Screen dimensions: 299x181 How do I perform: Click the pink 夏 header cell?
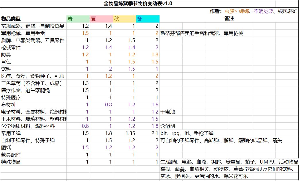click(101, 19)
